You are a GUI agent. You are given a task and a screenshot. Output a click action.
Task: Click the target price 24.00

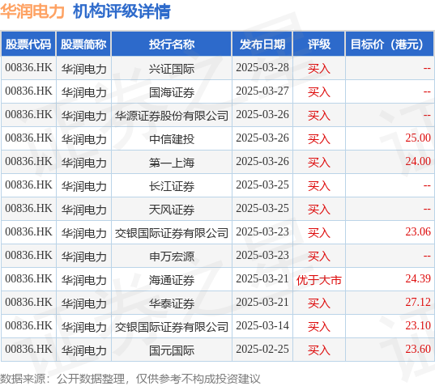(x=418, y=161)
